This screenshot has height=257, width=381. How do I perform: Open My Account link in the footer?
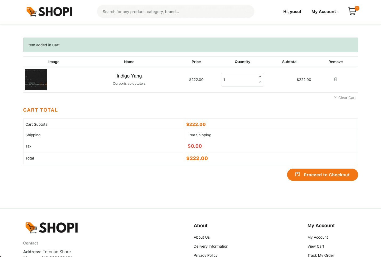[x=318, y=237]
